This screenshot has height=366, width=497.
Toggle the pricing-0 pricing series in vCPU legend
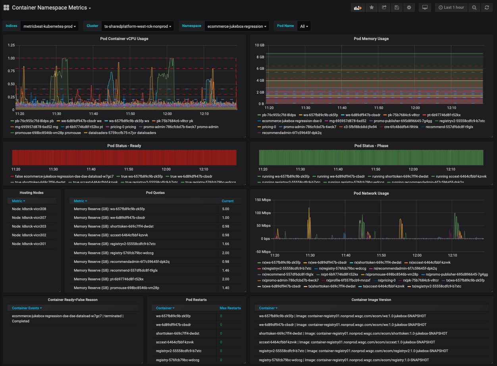pos(123,127)
